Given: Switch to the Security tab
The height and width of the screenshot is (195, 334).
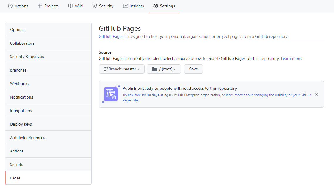Looking at the screenshot, I should point(103,6).
